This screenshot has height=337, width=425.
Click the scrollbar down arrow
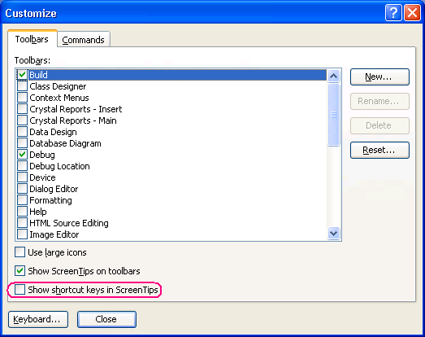(333, 234)
